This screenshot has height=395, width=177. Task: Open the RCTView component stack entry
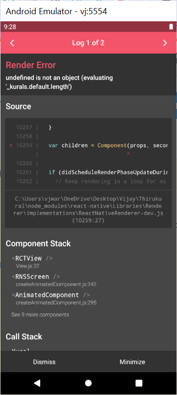(32, 261)
